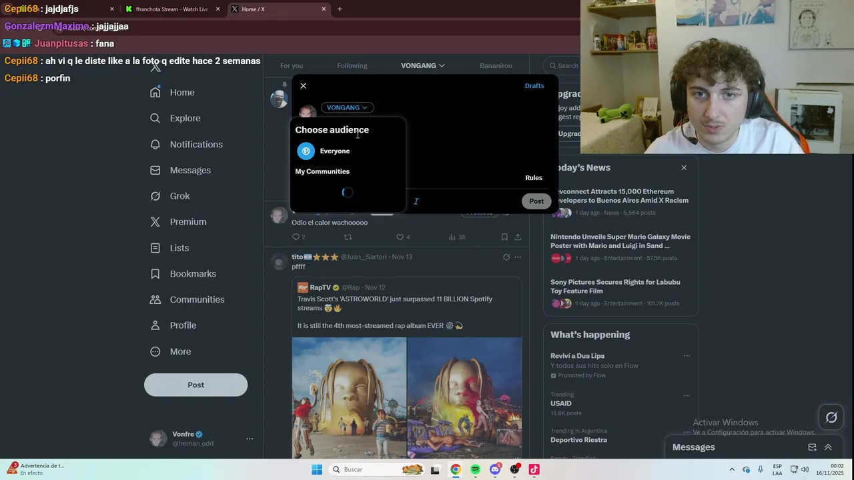Screen dimensions: 854x480
Task: Open the RapTV quoted post author
Action: pos(320,287)
